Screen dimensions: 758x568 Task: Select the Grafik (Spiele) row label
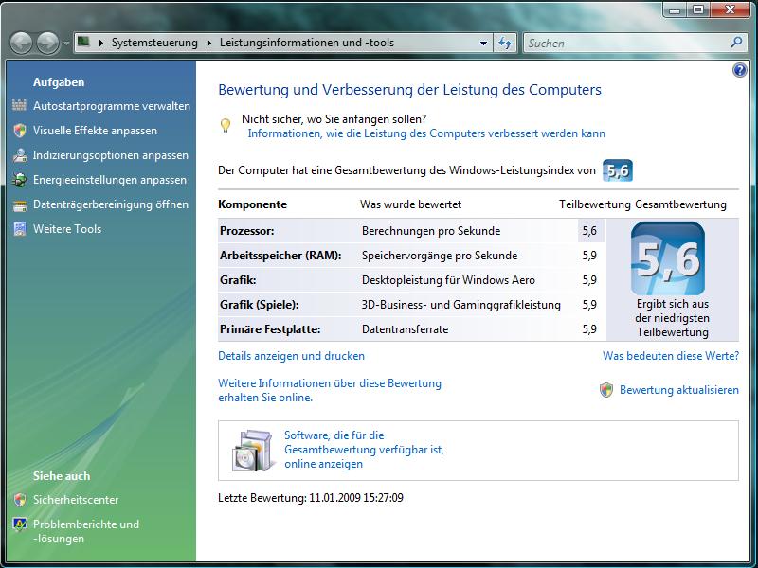point(259,305)
